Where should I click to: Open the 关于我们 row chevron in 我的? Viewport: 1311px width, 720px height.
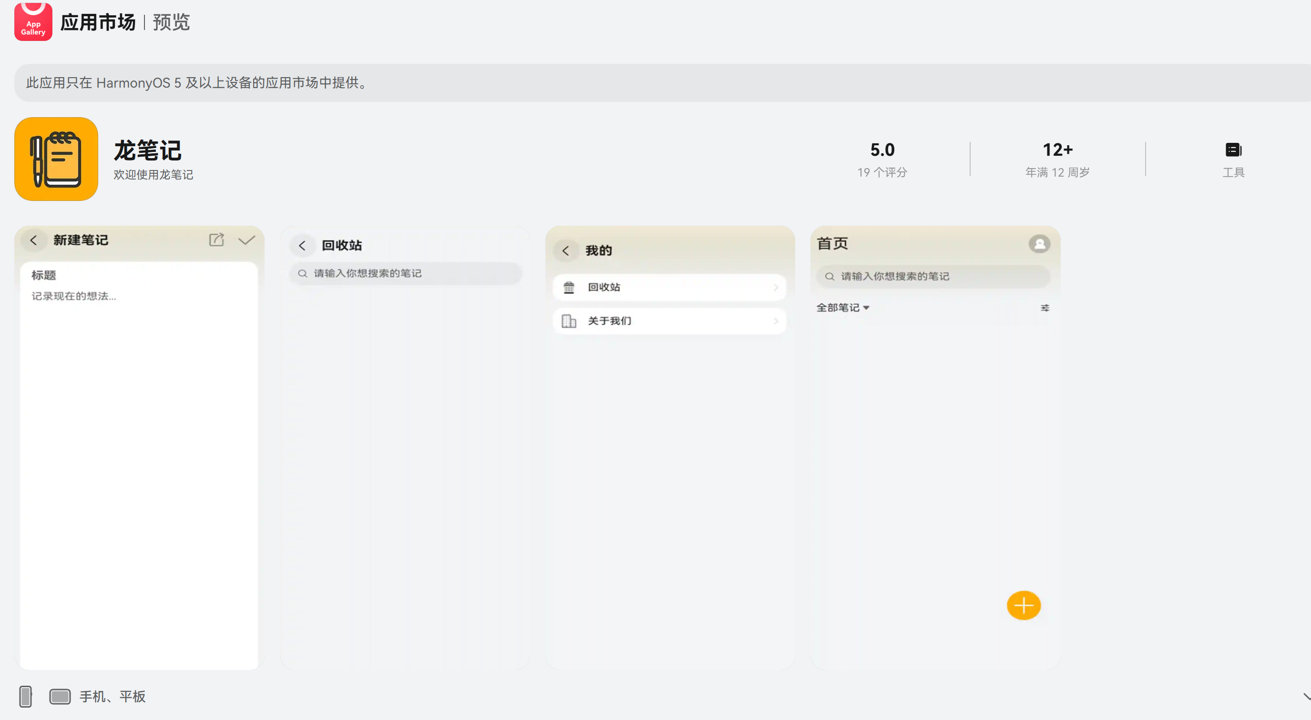pos(776,321)
